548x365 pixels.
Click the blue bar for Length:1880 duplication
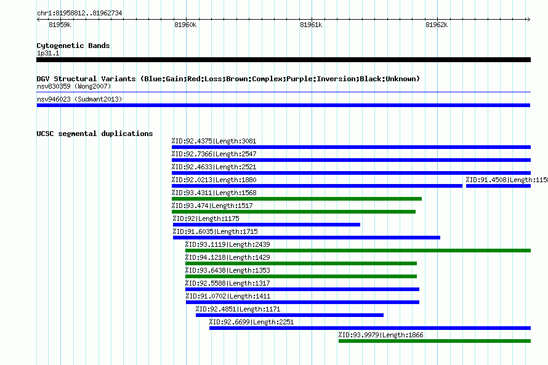tap(317, 186)
